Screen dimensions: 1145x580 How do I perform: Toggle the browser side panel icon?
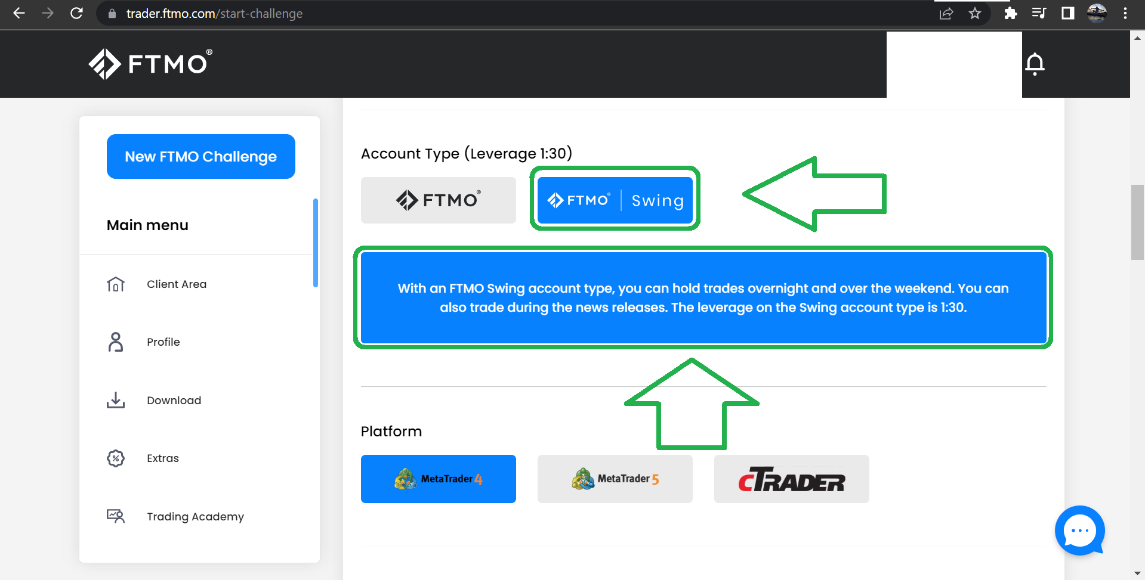[x=1068, y=13]
